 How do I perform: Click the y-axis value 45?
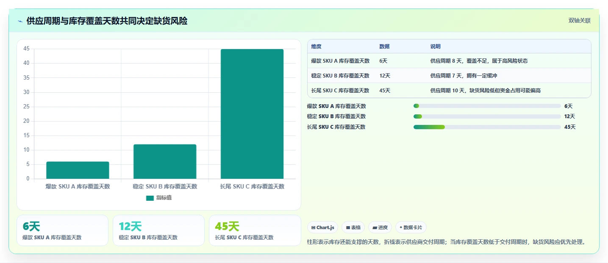tap(26, 49)
